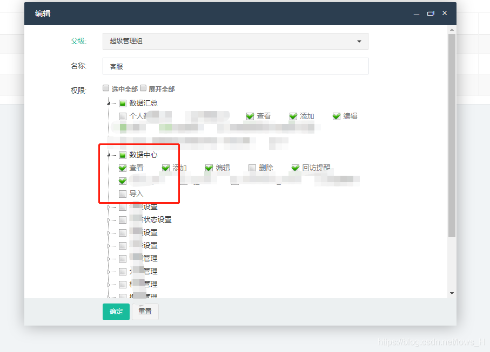Viewport: 490px width, 352px height.
Task: Enable the 导入 permission checkbox
Action: [123, 194]
